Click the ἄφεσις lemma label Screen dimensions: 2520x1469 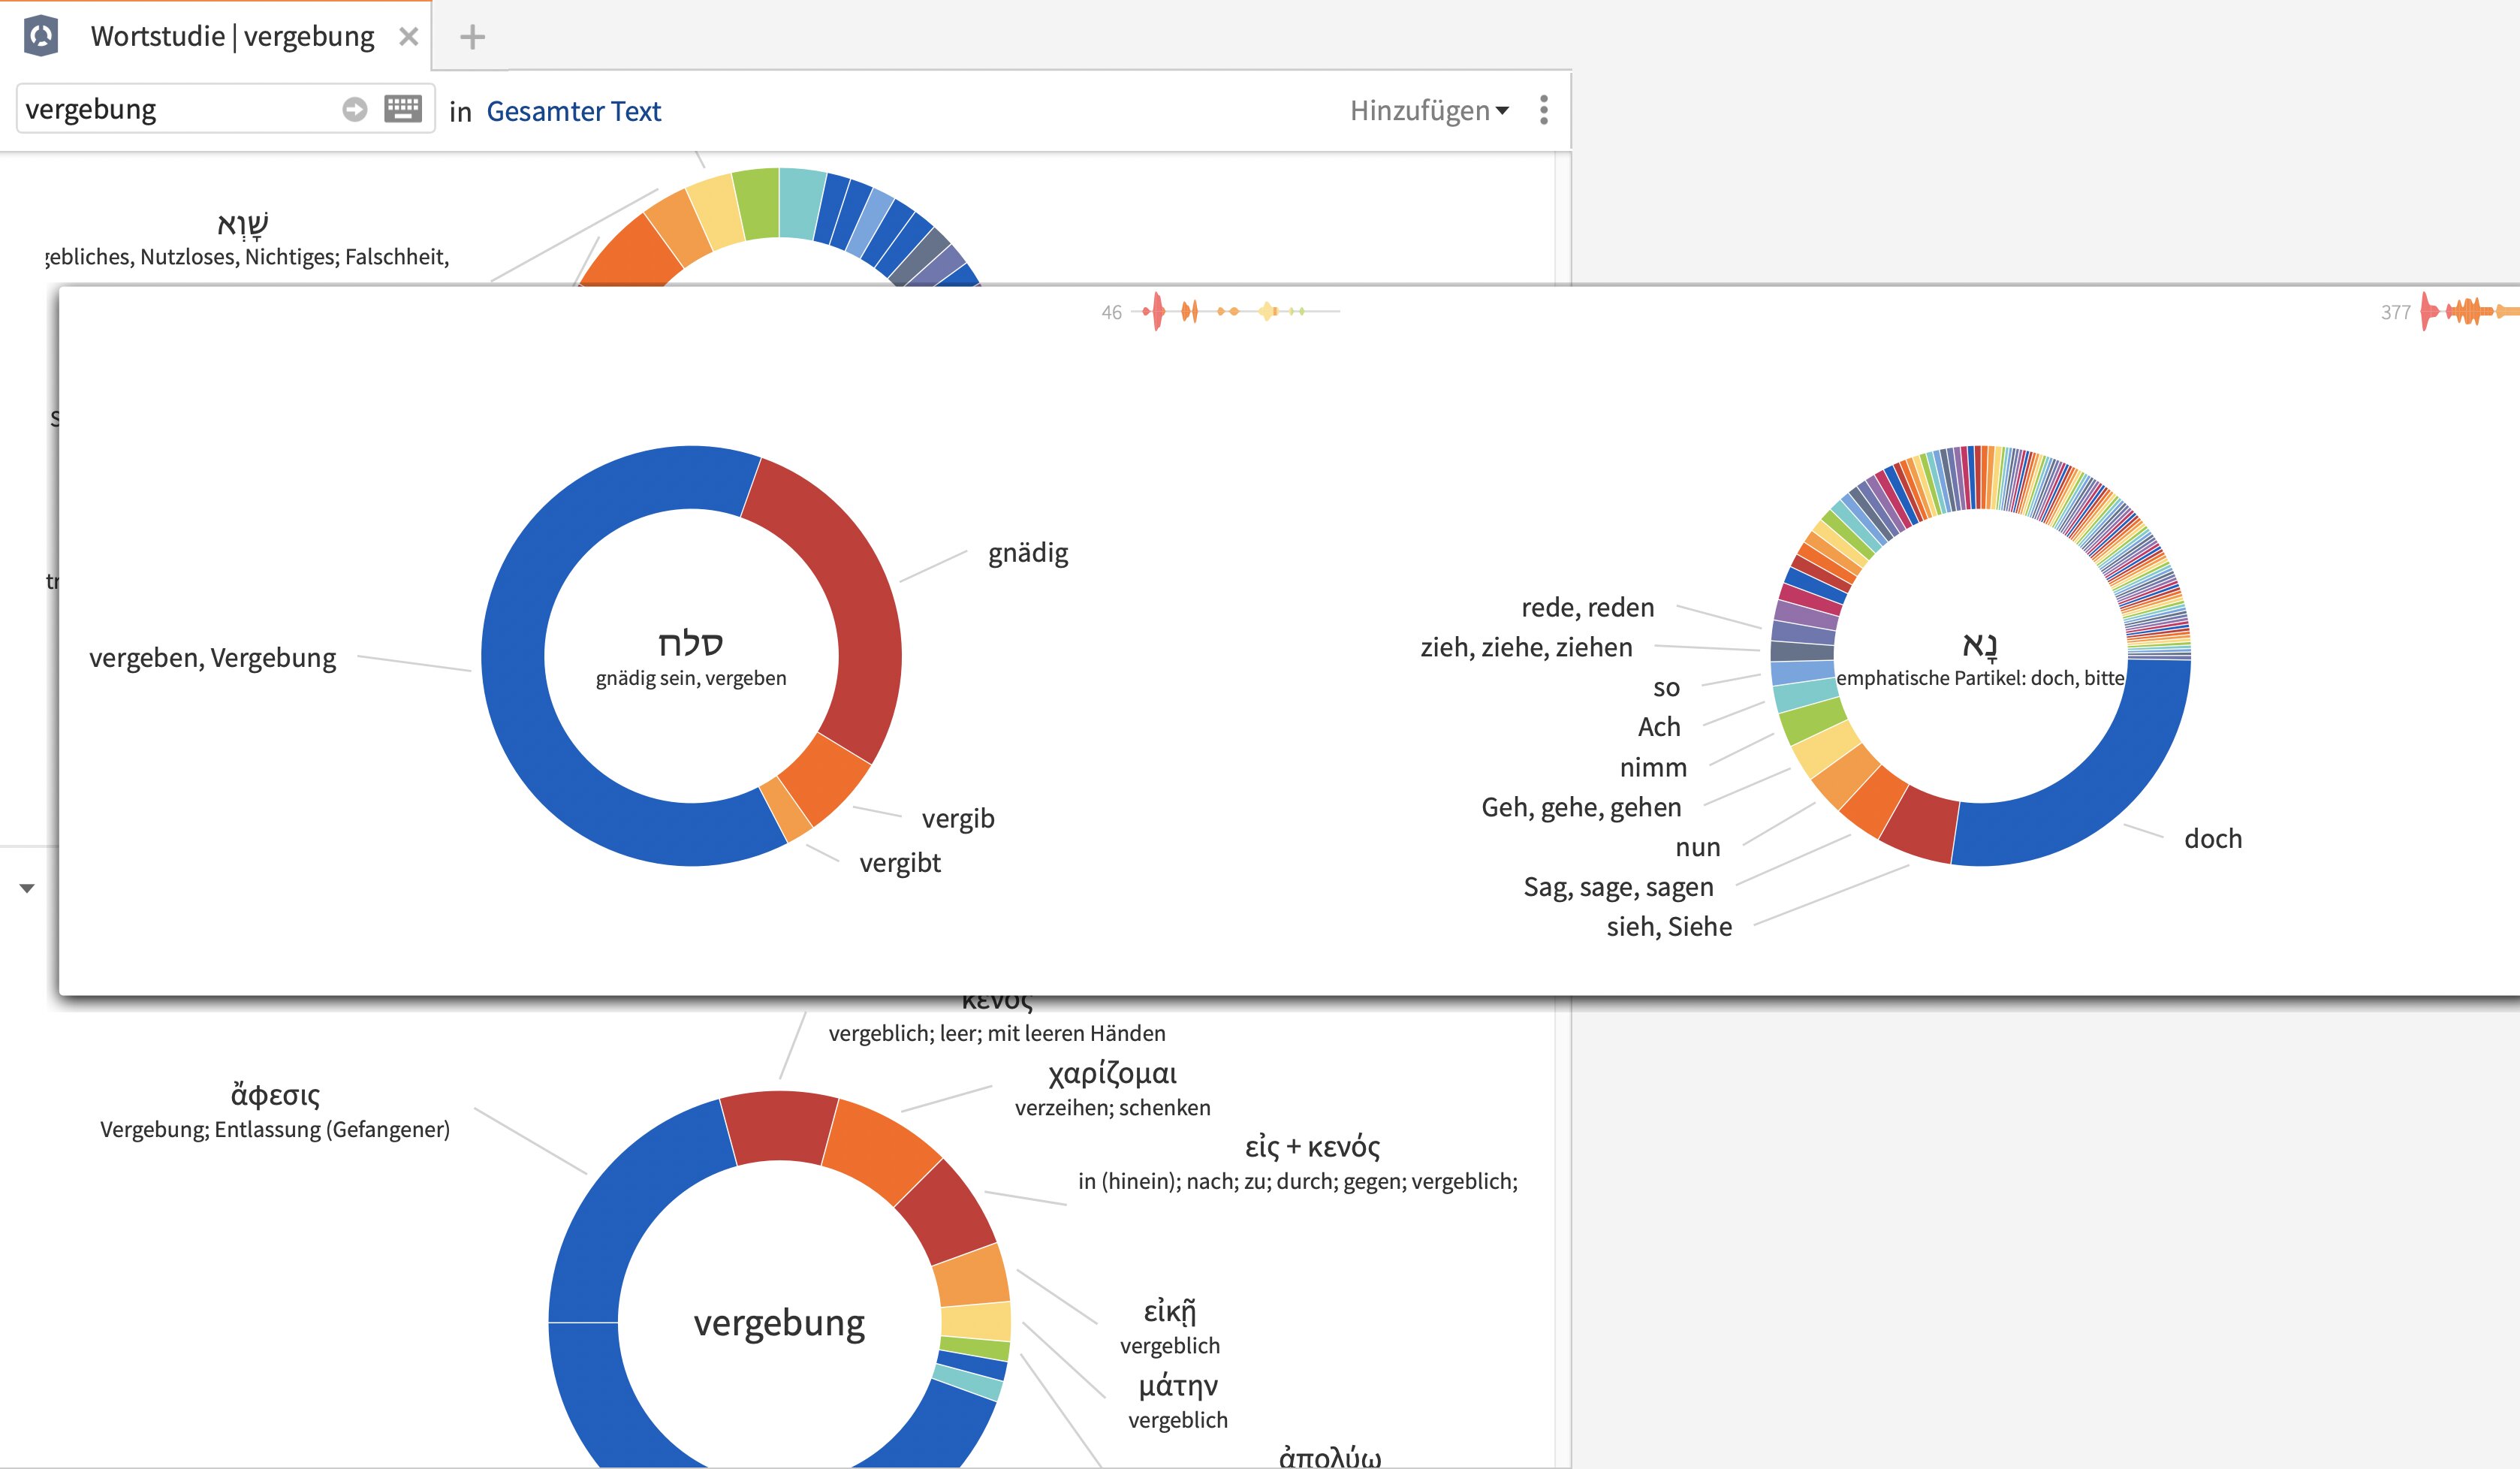(275, 1095)
